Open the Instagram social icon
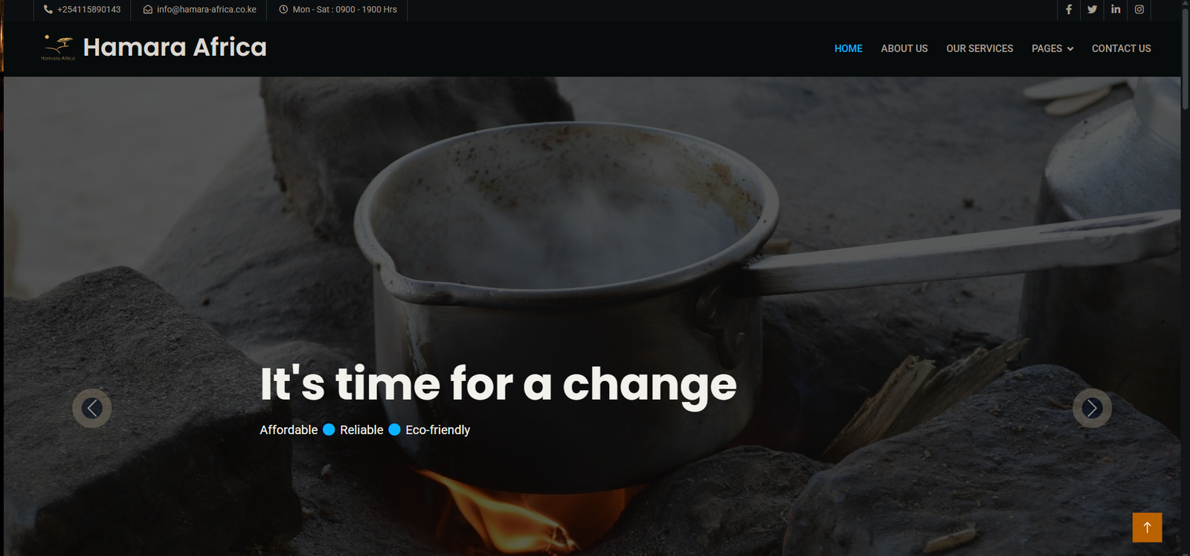Screen dimensions: 1190x556 1139,10
